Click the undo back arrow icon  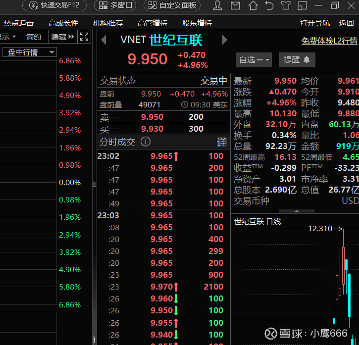(x=269, y=5)
